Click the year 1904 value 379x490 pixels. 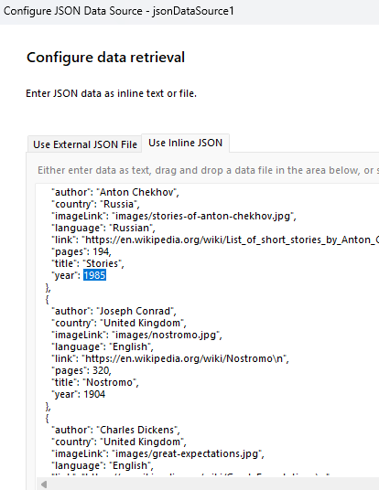[x=94, y=394]
